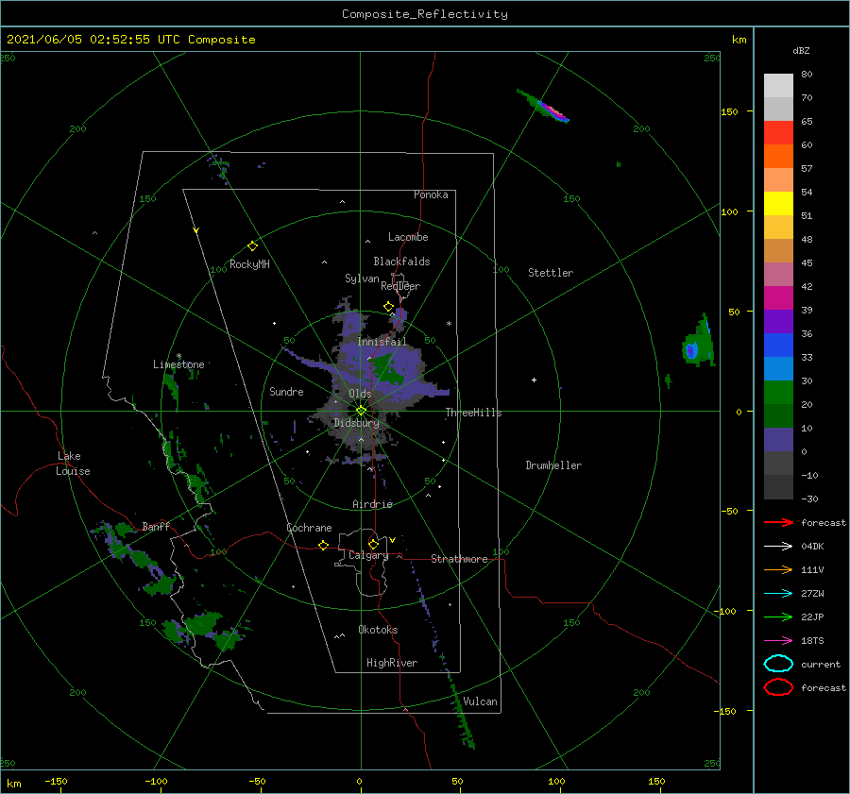Click the cyan 'current' ellipse symbol
The image size is (850, 794).
click(778, 664)
